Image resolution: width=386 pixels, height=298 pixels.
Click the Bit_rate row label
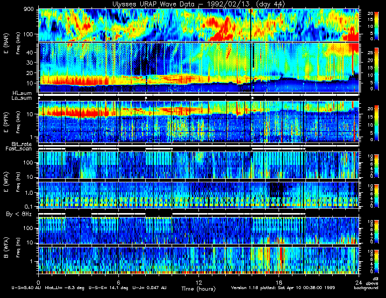[22, 144]
